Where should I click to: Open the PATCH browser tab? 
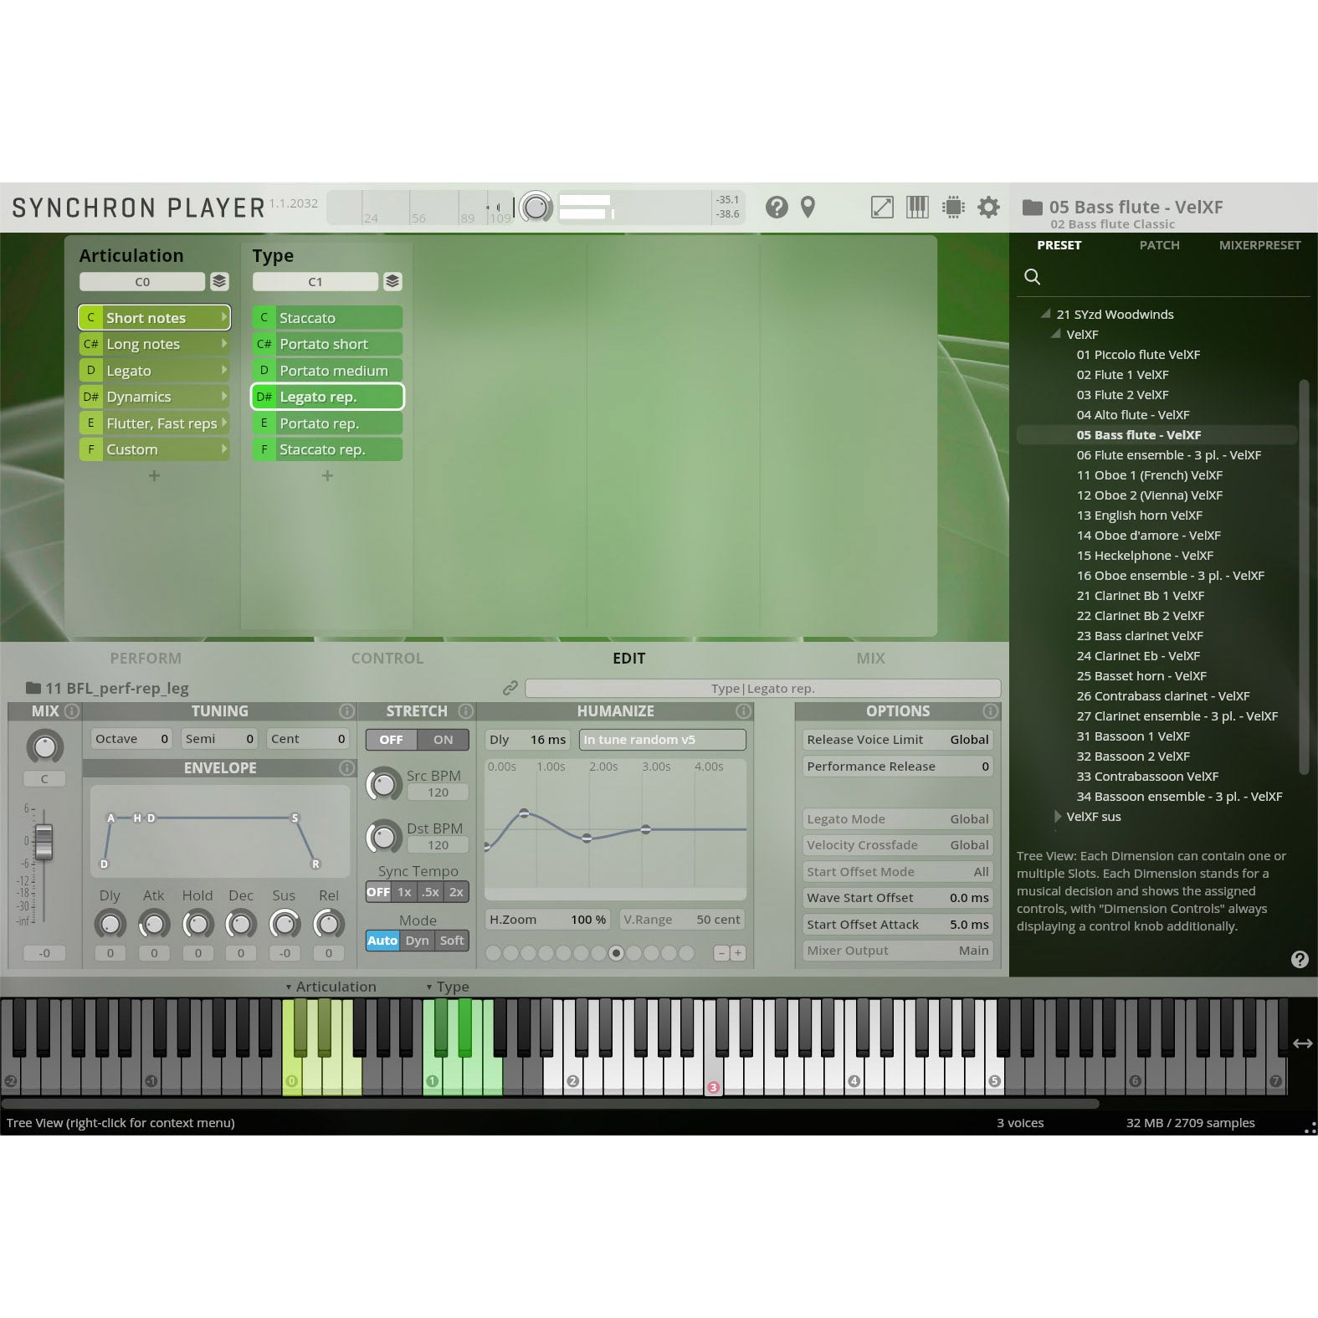point(1159,245)
